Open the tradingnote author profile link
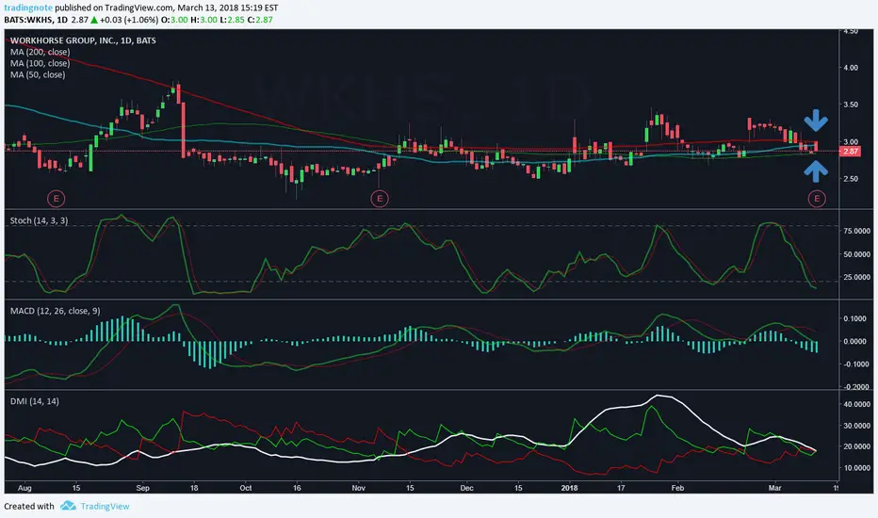The height and width of the screenshot is (518, 878). click(28, 8)
